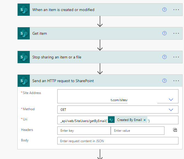Click SharePoint icon on 'Get item' step
Screen dimensions: 184x159
tap(24, 33)
